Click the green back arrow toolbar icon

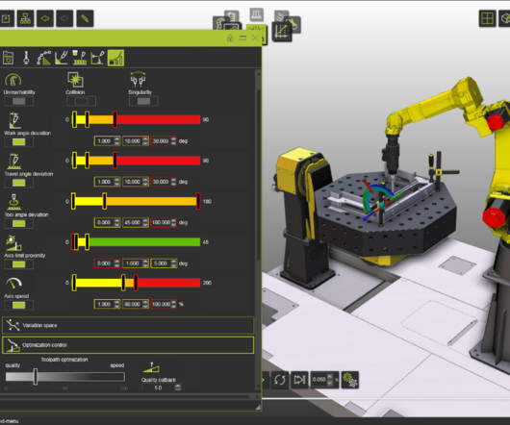[45, 18]
